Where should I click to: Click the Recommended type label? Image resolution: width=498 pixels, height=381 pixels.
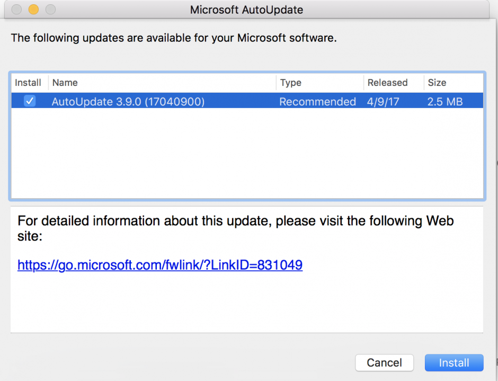coord(317,101)
